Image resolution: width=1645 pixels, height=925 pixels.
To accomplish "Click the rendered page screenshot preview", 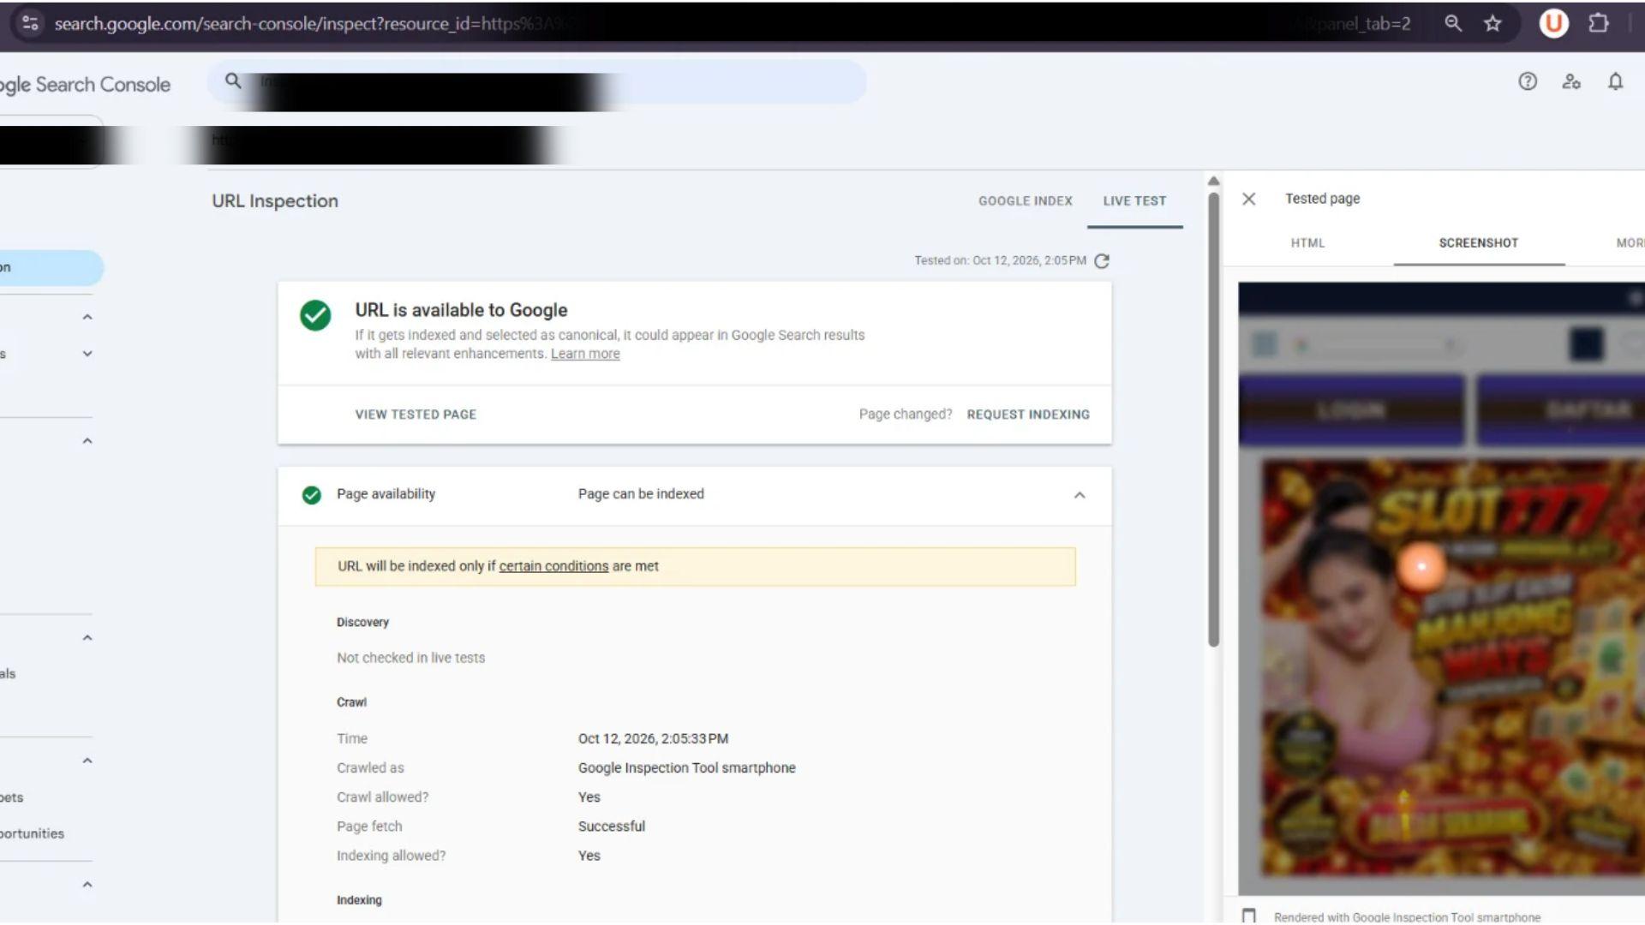I will [1441, 588].
